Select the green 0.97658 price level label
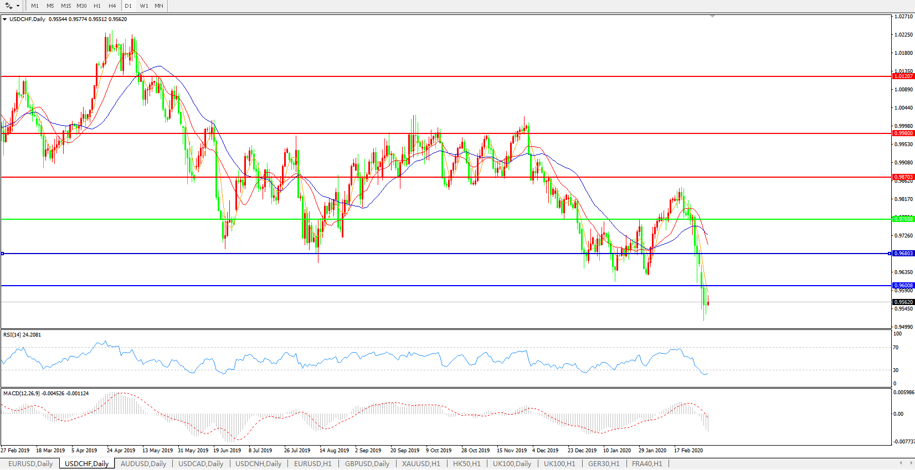The image size is (915, 470). 903,219
